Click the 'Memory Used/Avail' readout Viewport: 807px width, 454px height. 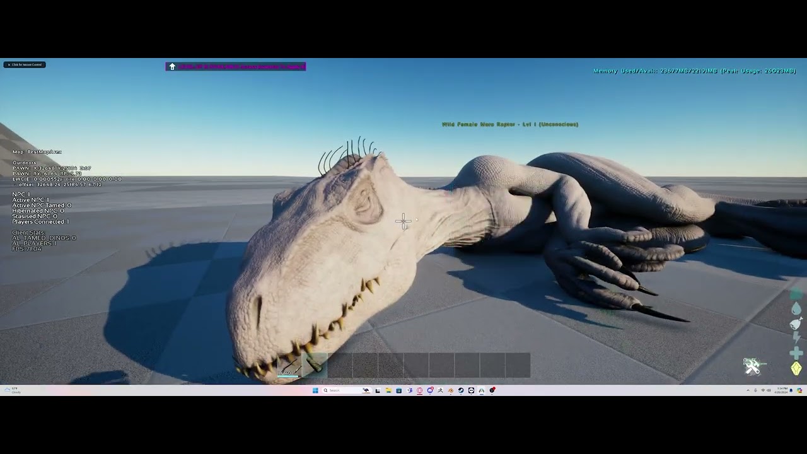tap(694, 71)
